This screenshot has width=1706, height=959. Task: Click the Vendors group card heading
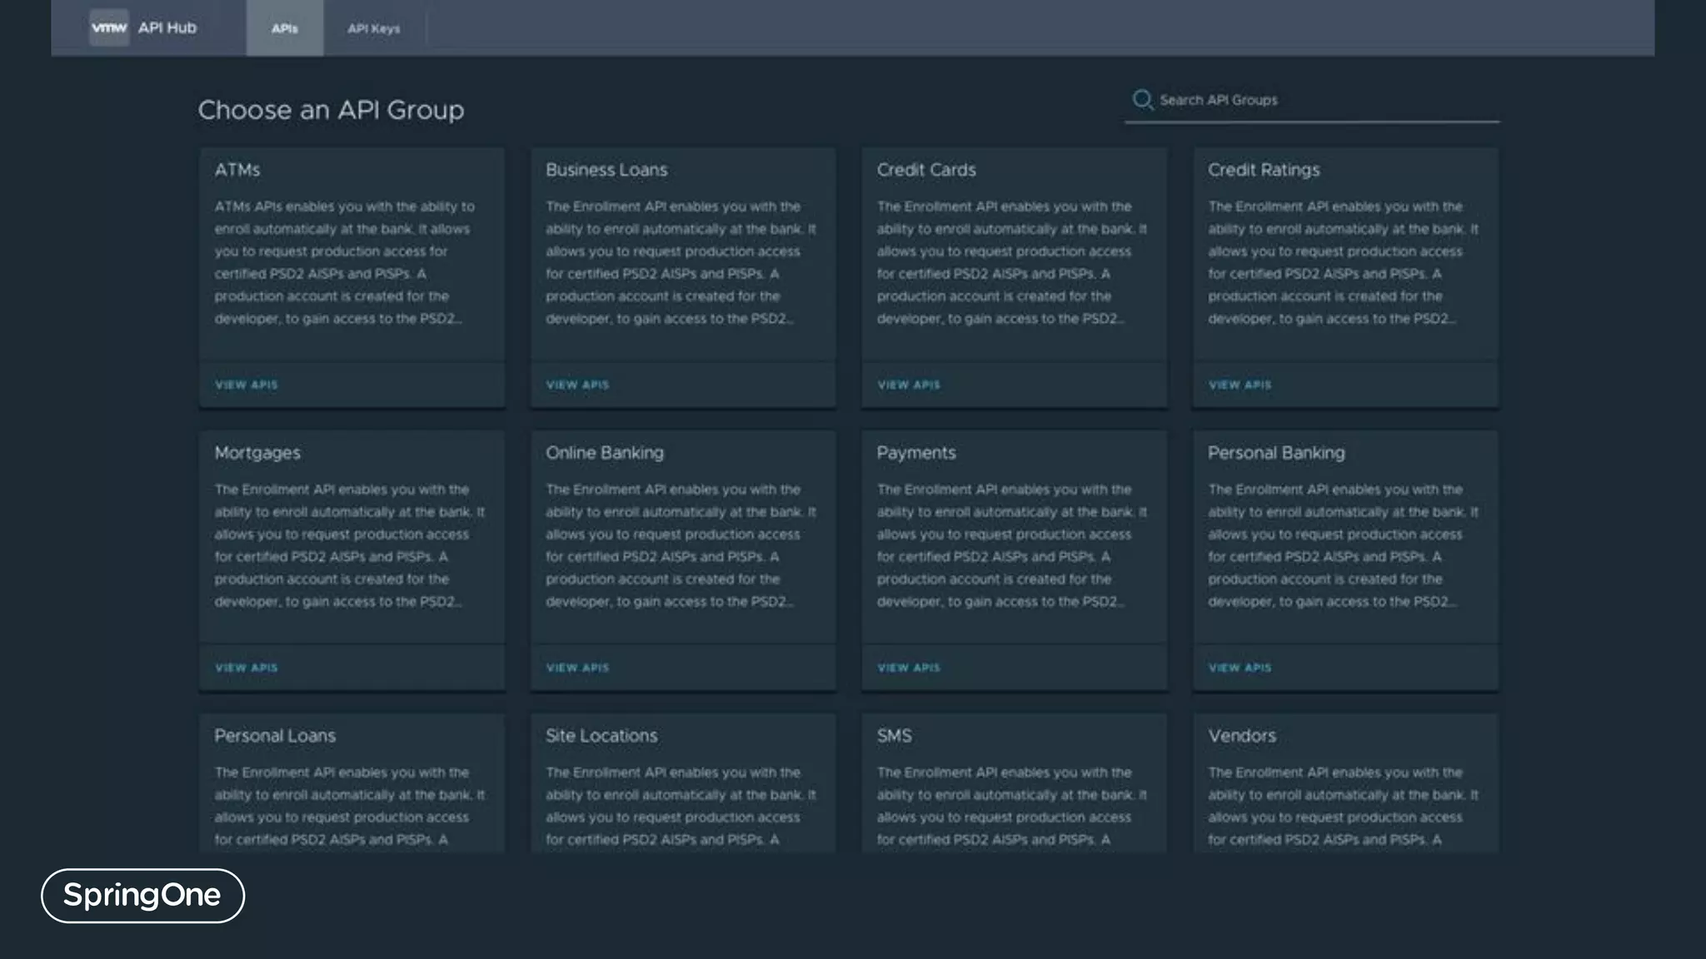tap(1242, 736)
